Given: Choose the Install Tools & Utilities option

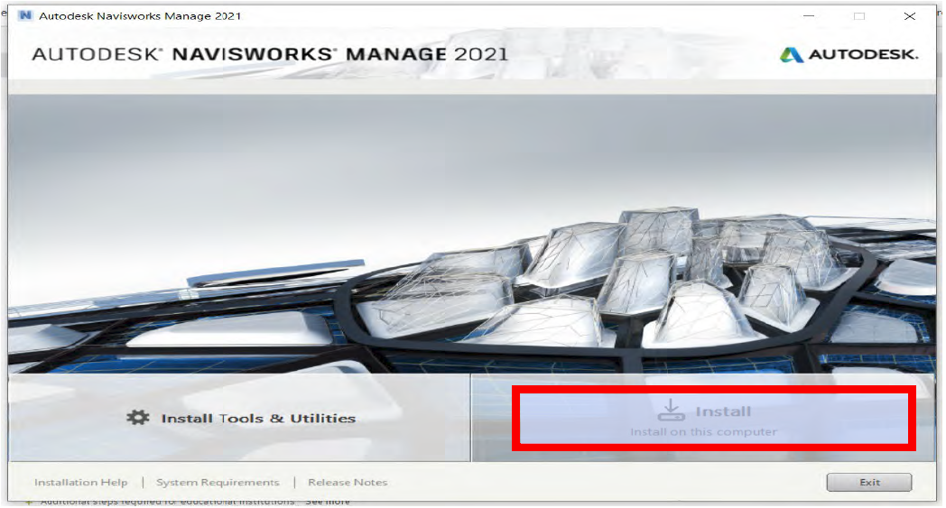Looking at the screenshot, I should point(257,419).
